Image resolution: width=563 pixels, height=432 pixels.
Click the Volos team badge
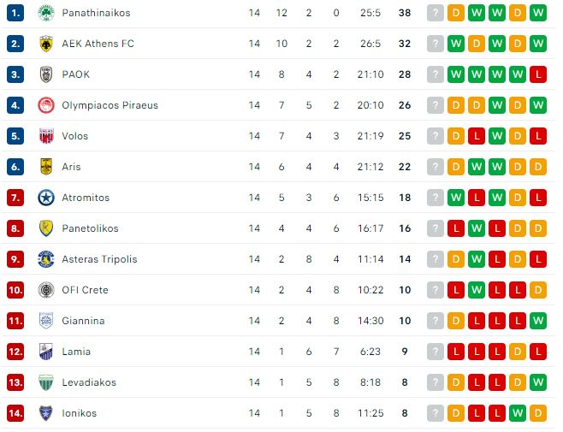pos(46,136)
